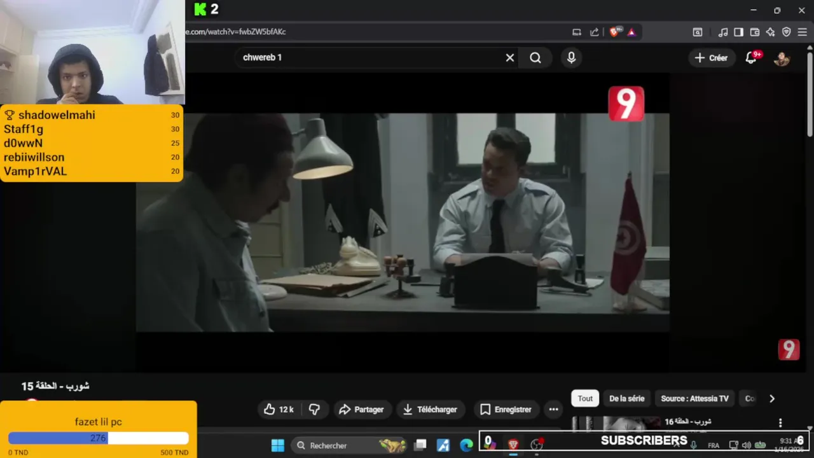Open the browser hamburger main menu

[x=803, y=32]
